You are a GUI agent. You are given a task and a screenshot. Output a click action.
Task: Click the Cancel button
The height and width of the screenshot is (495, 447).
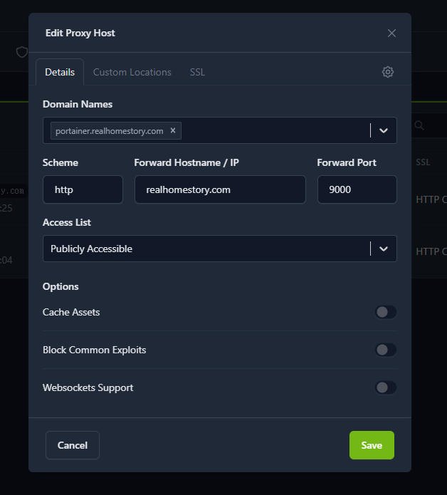(73, 445)
